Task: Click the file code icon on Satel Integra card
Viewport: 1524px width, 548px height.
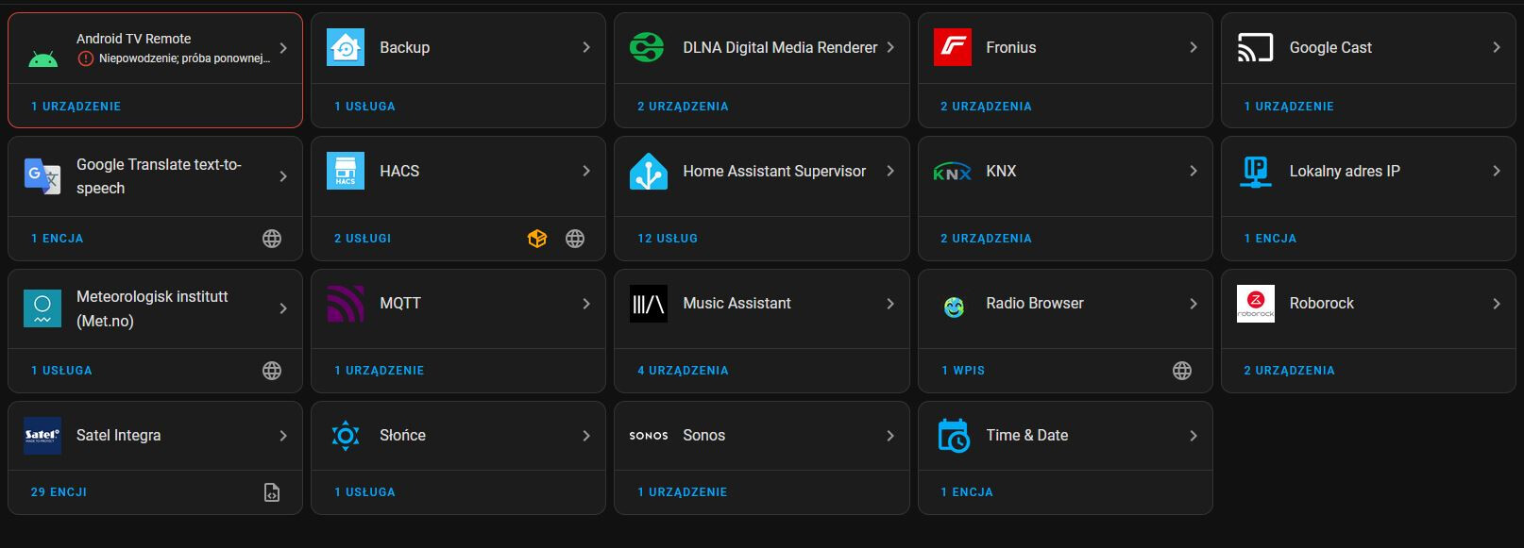Action: (x=272, y=492)
